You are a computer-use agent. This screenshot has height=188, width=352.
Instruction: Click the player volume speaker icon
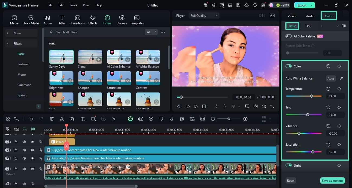tap(264, 107)
